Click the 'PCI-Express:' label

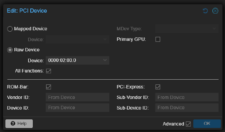pos(131,87)
